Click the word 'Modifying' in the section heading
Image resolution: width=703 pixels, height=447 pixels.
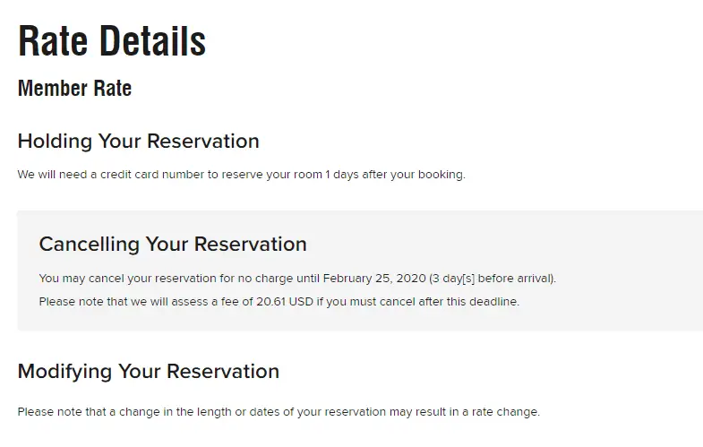[65, 372]
